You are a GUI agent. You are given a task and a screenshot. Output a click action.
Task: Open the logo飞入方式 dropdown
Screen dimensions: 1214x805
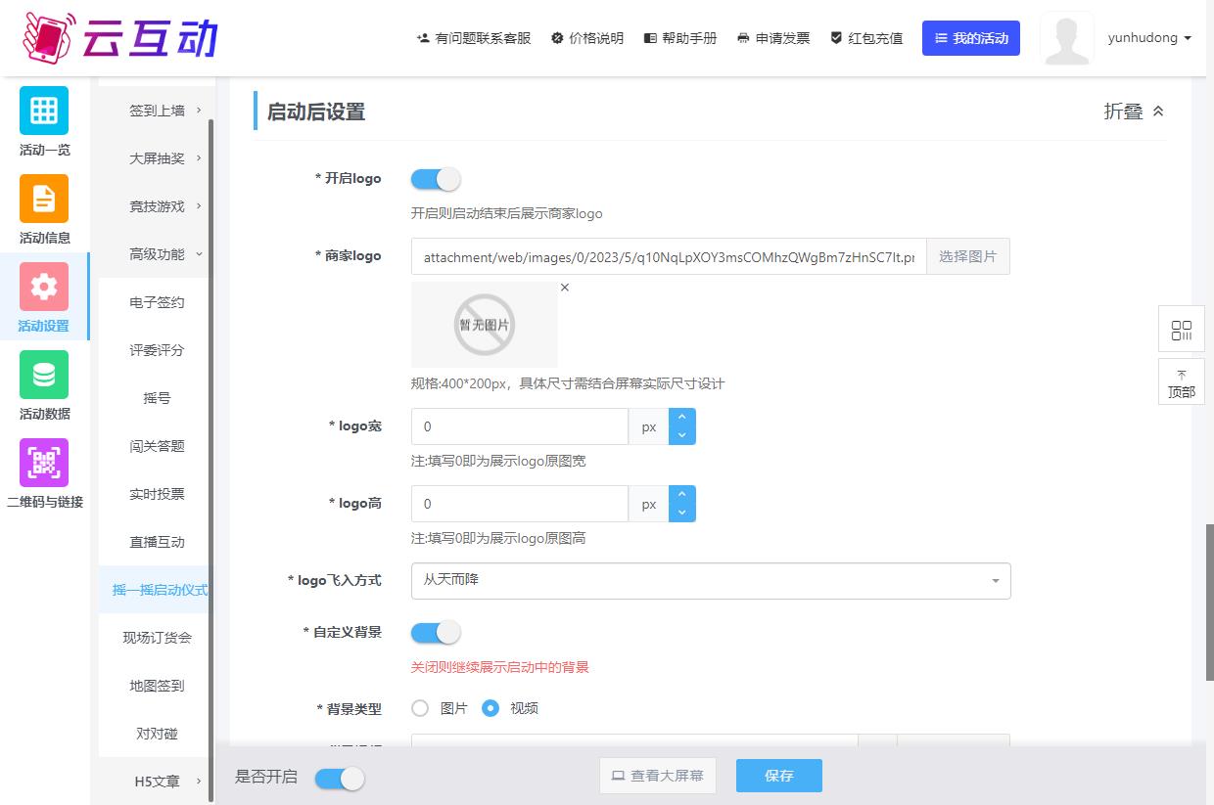click(x=710, y=580)
